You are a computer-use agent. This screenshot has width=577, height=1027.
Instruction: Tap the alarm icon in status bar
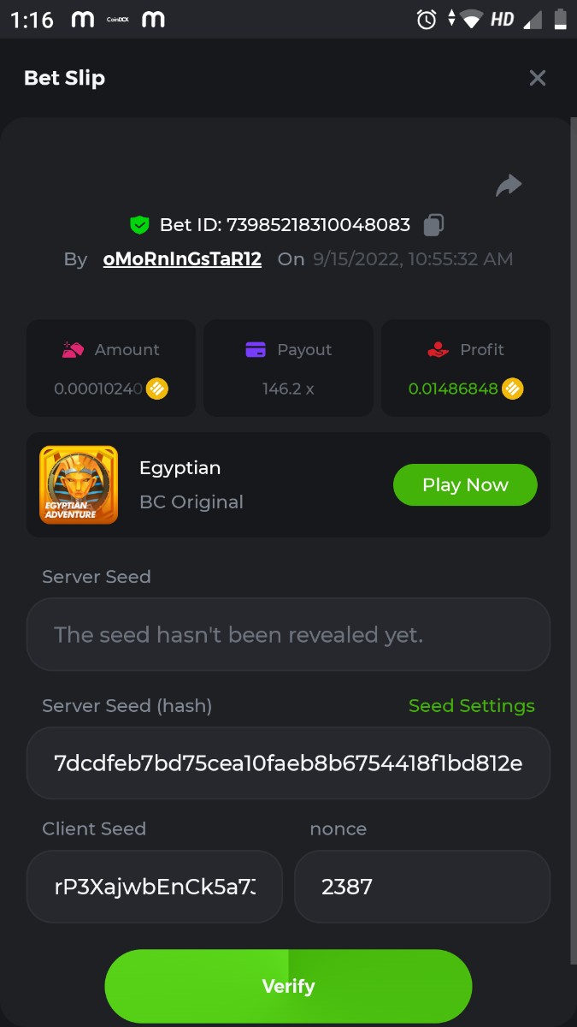(426, 19)
